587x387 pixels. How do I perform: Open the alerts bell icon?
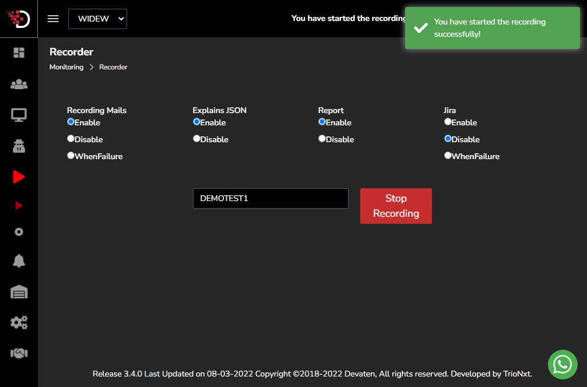[19, 261]
